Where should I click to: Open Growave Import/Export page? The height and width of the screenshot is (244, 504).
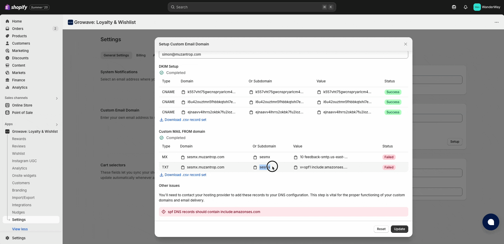(23, 198)
